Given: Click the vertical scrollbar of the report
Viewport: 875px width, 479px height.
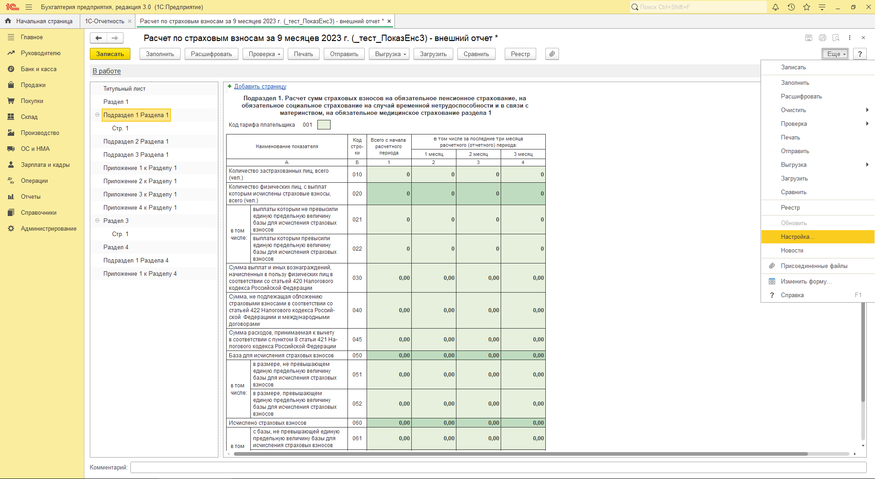Looking at the screenshot, I should [x=863, y=352].
